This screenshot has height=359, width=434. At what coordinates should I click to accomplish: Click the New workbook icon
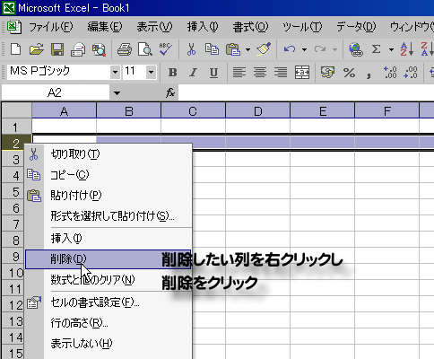point(15,49)
